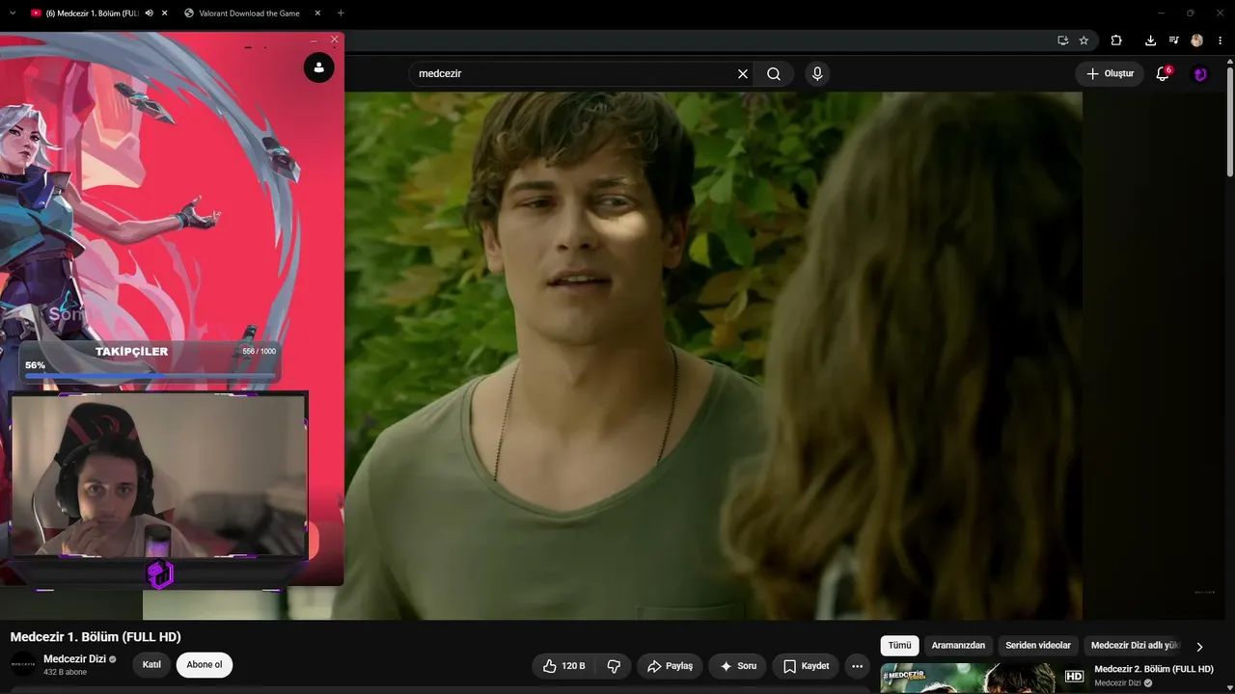Install app icon in address bar
This screenshot has width=1235, height=694.
click(x=1062, y=40)
